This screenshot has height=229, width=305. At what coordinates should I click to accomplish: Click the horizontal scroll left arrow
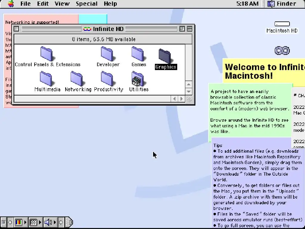[x=174, y=99]
